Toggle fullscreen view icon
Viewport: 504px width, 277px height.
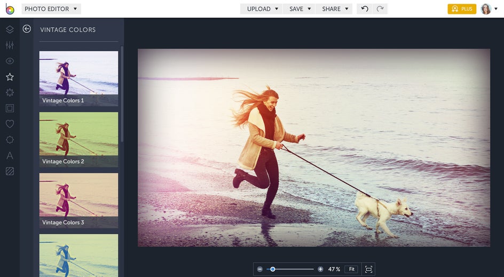[369, 270]
